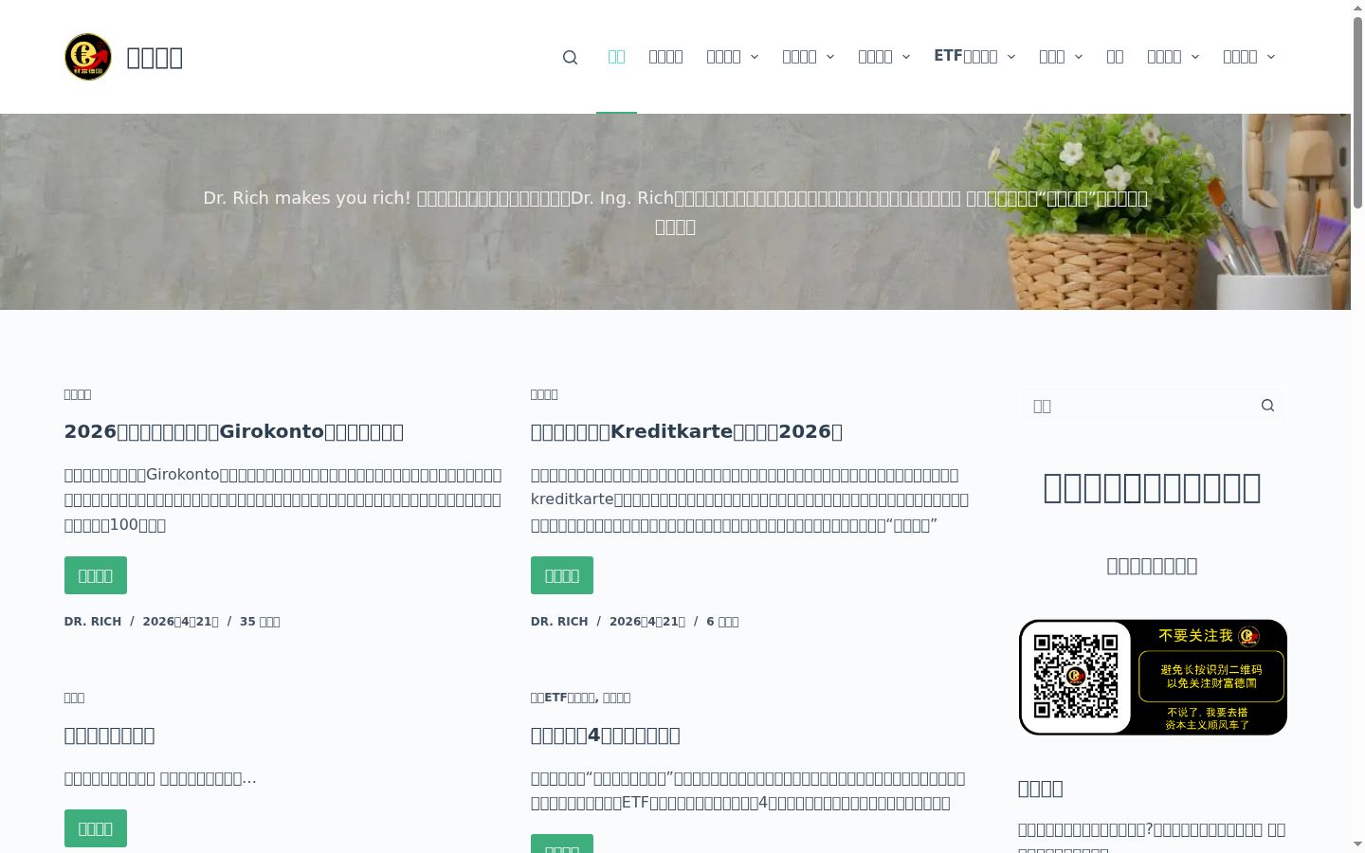
Task: Open the 35 comments link
Action: click(260, 622)
